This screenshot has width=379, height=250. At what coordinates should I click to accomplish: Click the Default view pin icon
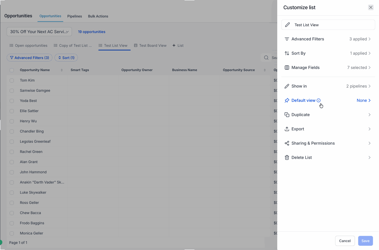[287, 100]
